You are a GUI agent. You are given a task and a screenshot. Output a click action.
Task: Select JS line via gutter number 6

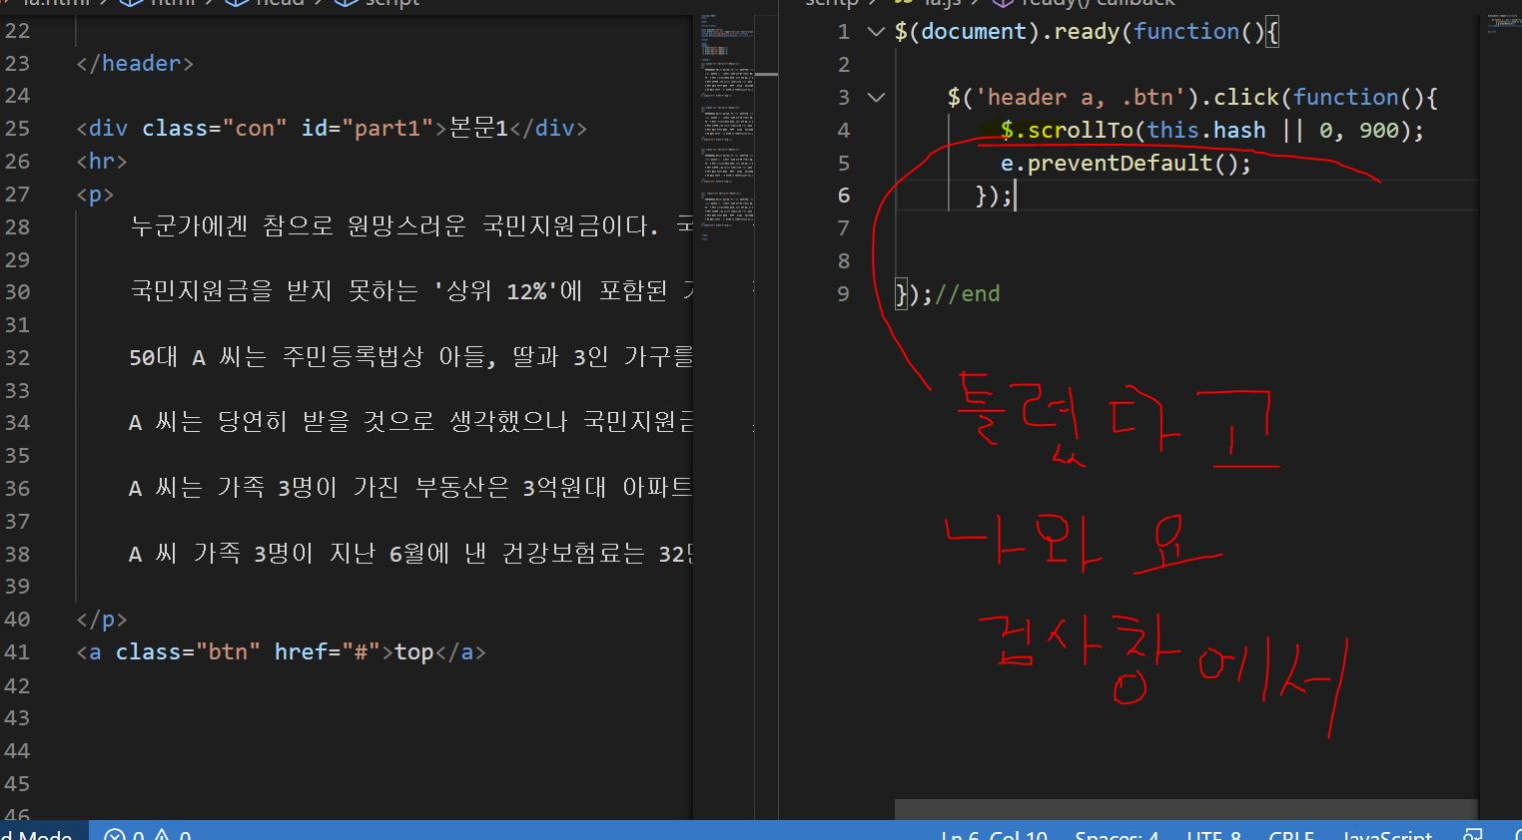click(844, 196)
